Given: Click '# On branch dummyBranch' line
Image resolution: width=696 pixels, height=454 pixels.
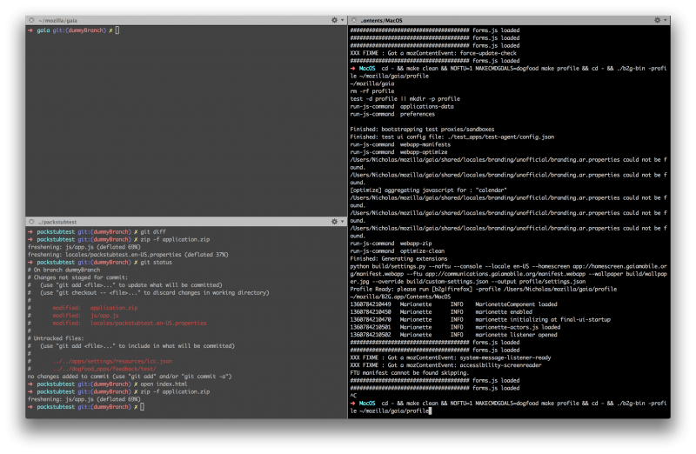Looking at the screenshot, I should coord(64,270).
